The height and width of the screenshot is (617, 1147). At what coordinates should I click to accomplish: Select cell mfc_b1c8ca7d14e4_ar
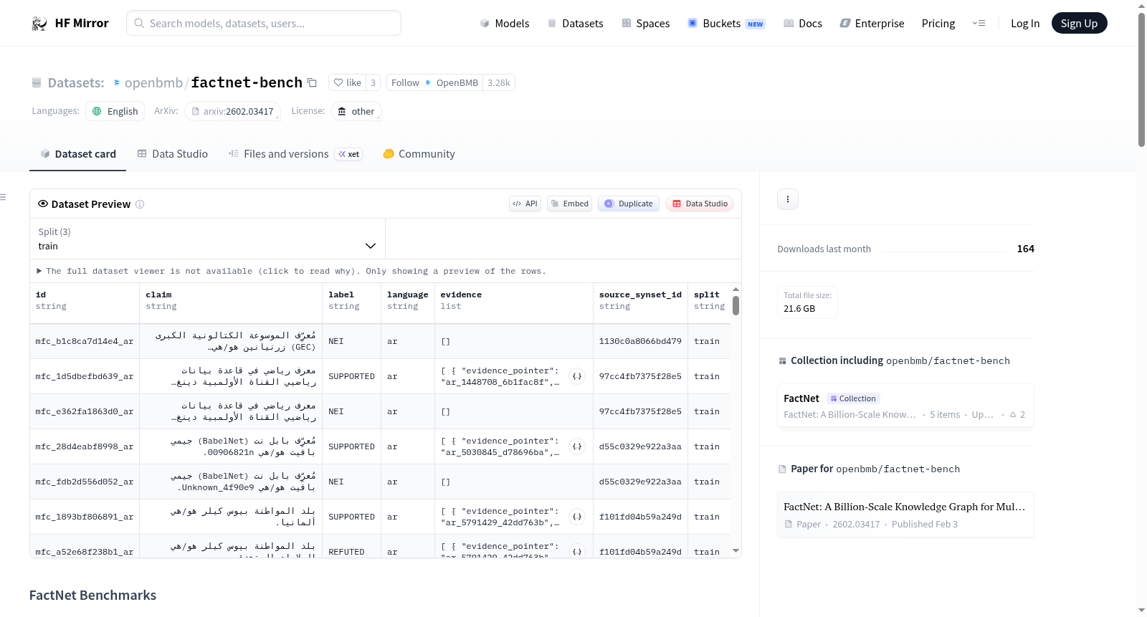85,341
